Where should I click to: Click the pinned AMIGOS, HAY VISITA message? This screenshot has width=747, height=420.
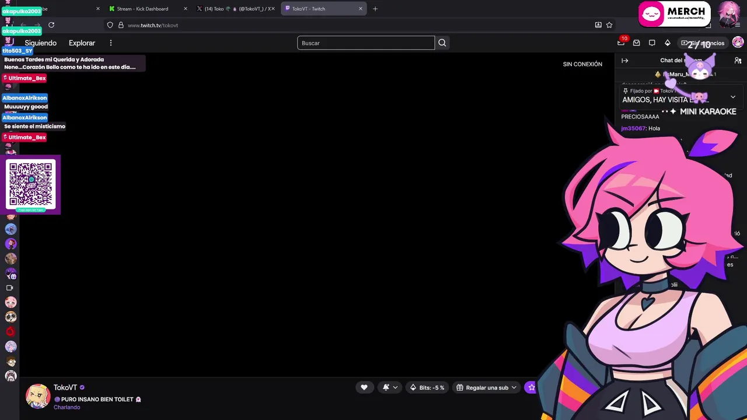click(665, 100)
